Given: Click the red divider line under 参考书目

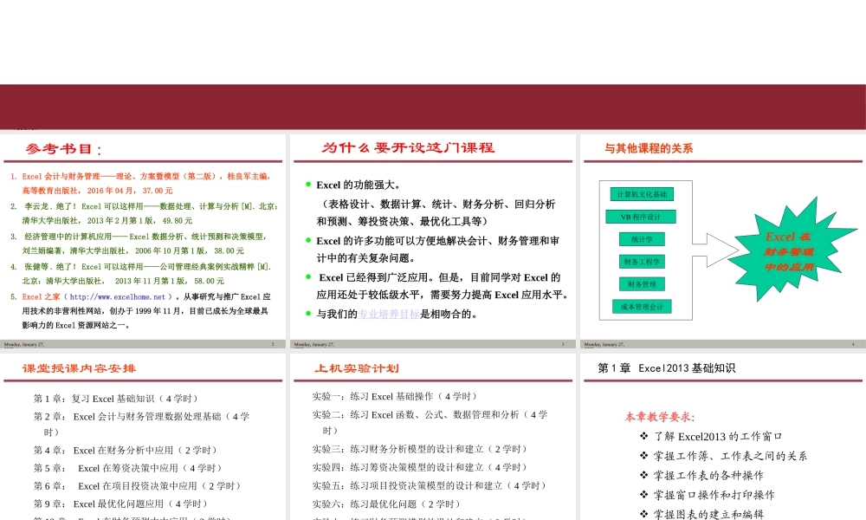Looking at the screenshot, I should pos(143,161).
